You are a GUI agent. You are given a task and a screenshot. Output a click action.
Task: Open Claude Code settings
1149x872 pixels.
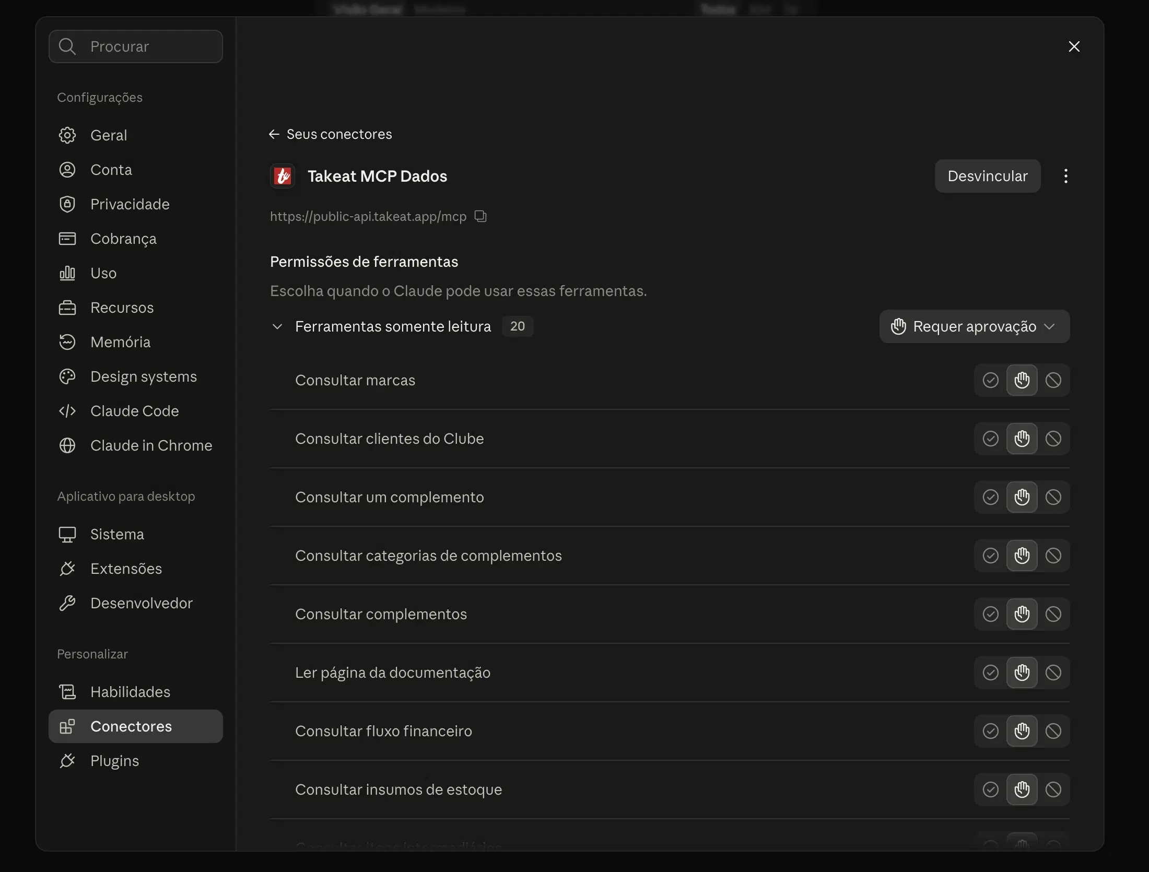136,411
